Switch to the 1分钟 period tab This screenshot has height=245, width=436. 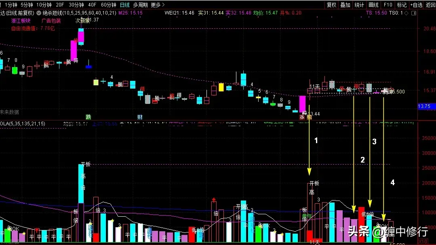tap(11, 5)
